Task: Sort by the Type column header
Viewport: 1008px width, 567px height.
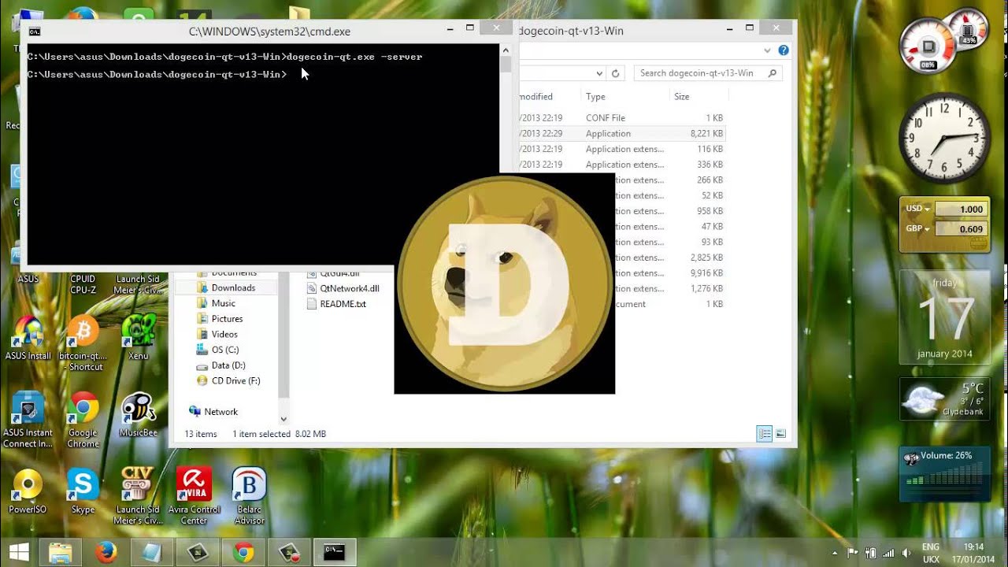Action: point(595,97)
